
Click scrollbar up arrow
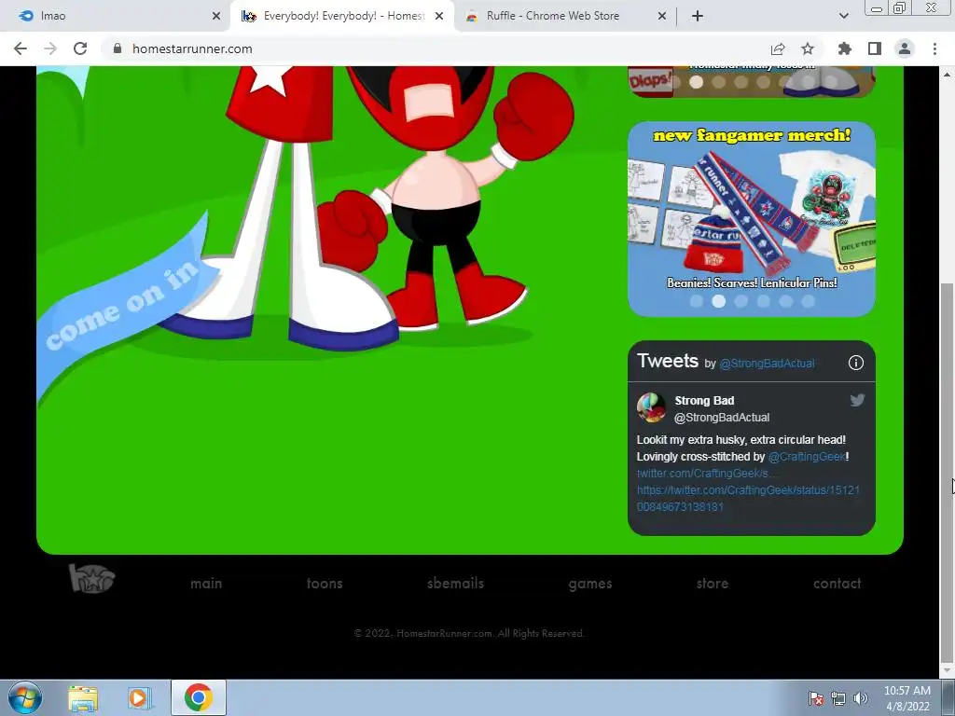click(947, 75)
